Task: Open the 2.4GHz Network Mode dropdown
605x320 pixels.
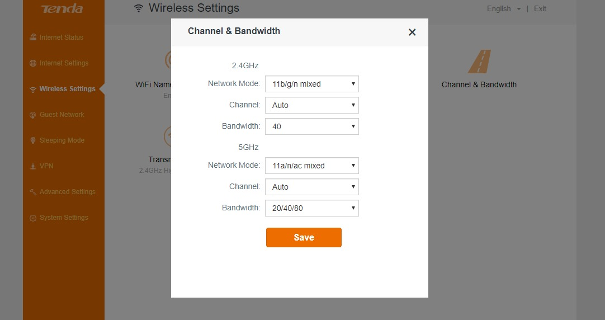Action: pyautogui.click(x=311, y=84)
